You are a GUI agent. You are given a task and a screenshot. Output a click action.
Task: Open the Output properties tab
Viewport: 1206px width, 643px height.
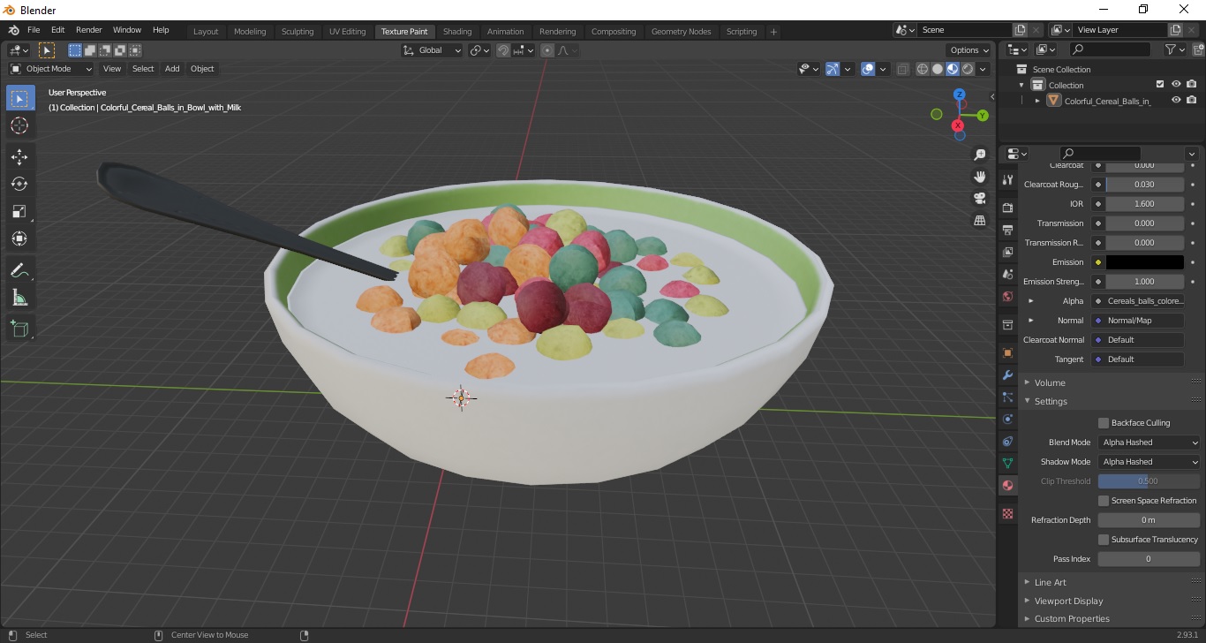click(x=1007, y=230)
